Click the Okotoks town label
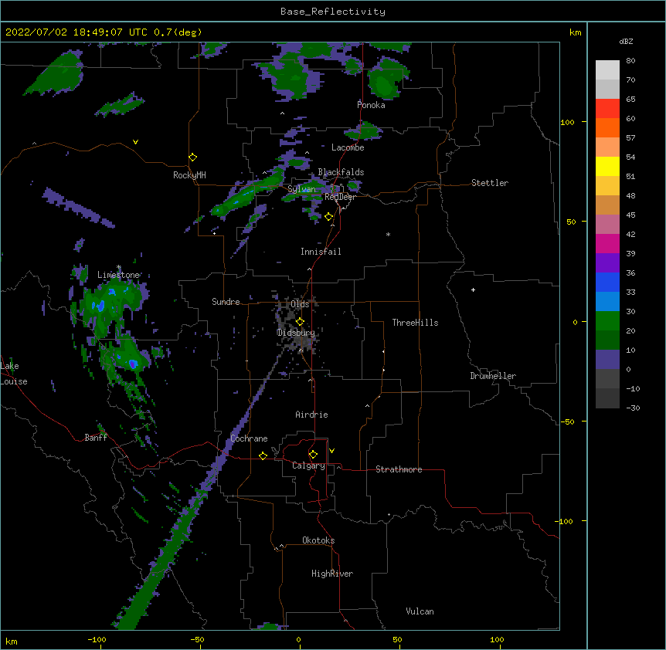 [318, 540]
